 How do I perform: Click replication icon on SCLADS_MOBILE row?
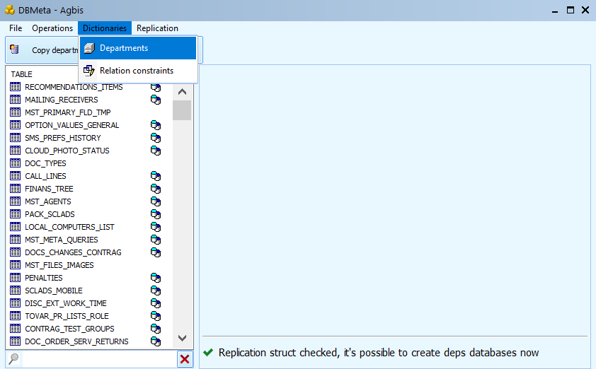point(156,291)
